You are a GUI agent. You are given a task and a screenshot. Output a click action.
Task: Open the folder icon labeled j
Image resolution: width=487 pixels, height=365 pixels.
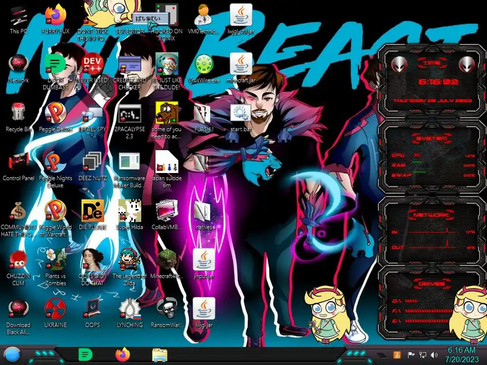204,166
